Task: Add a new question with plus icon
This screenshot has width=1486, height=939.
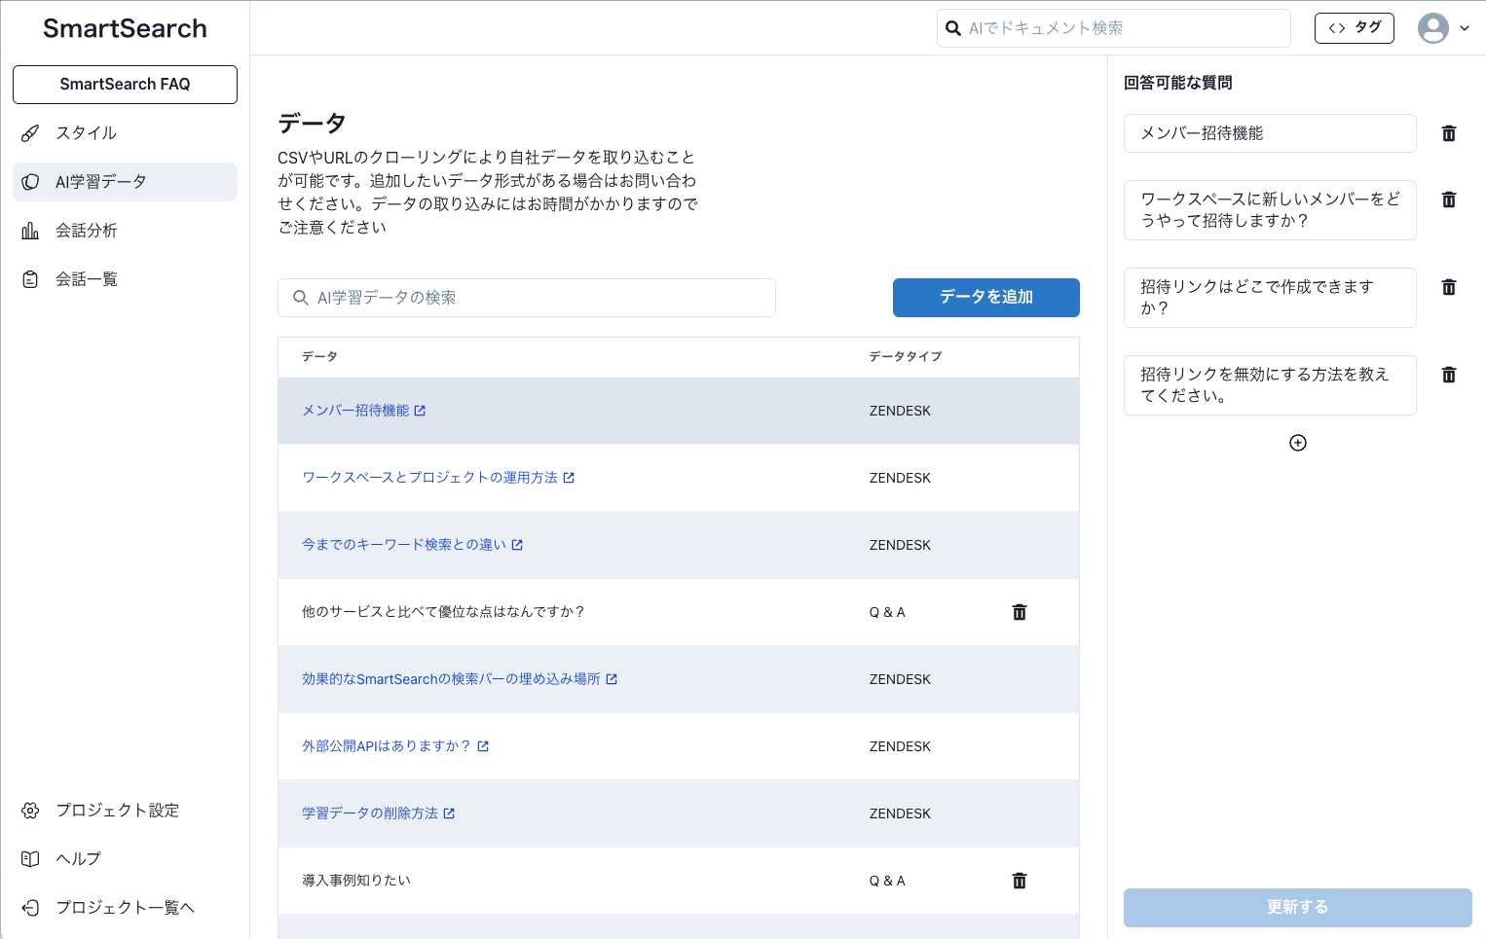Action: 1298,443
